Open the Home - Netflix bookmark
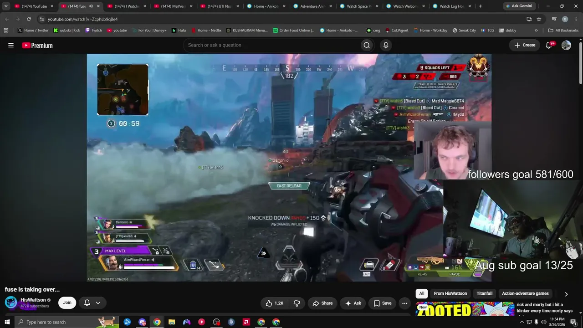Screen dimensions: 583x328 206,31
